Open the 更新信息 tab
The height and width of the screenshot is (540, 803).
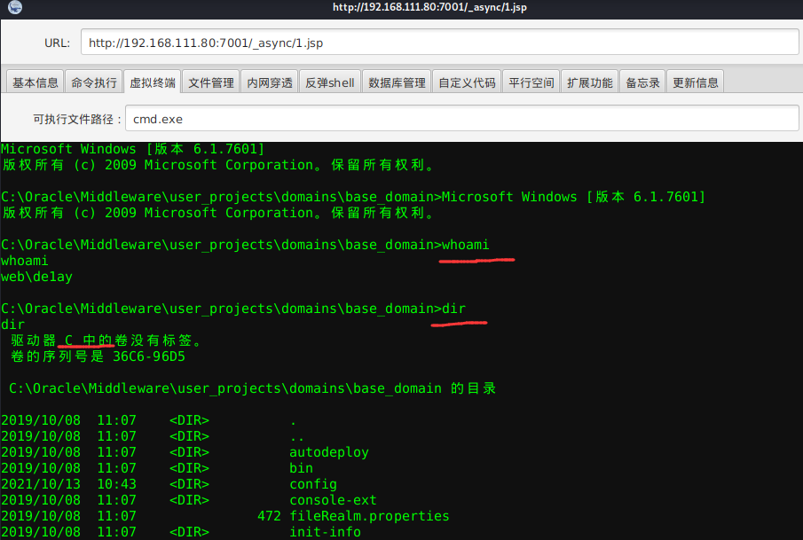click(x=695, y=82)
